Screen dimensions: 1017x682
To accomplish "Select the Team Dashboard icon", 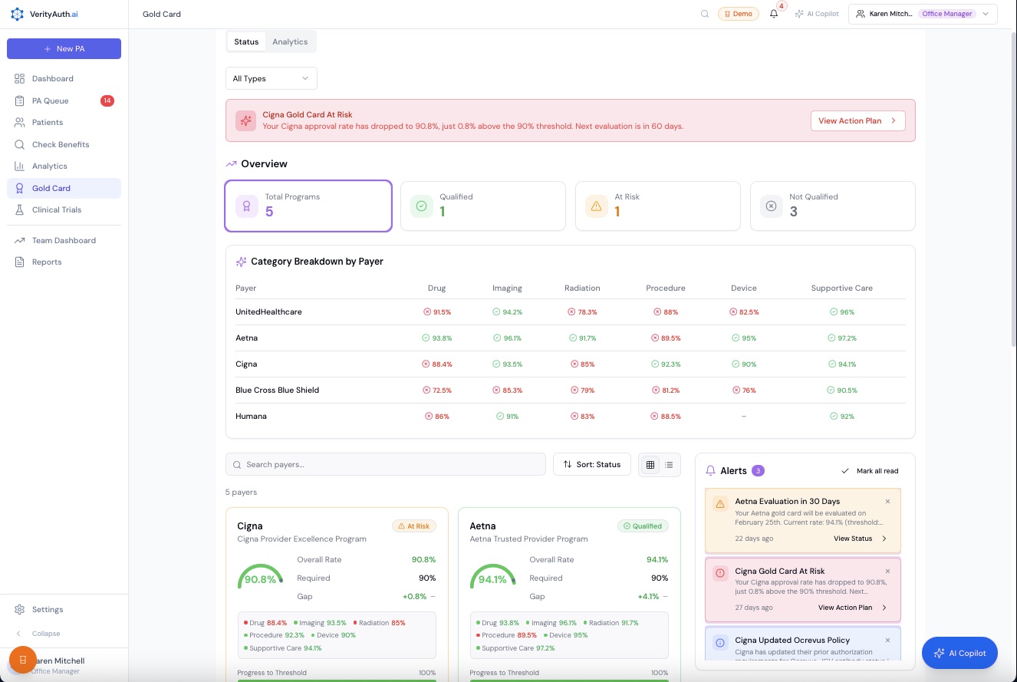I will point(20,240).
